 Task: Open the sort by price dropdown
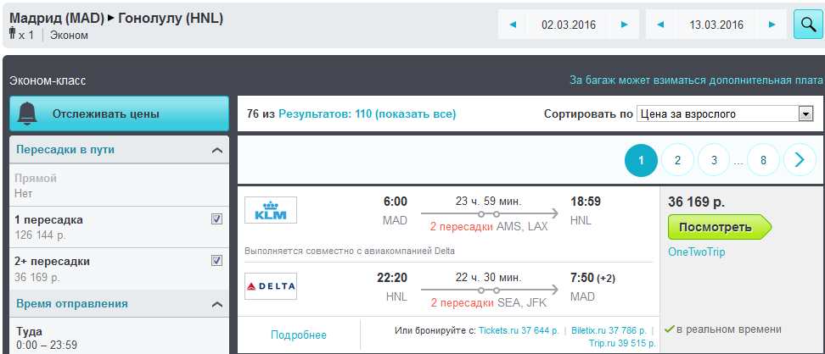tap(725, 113)
